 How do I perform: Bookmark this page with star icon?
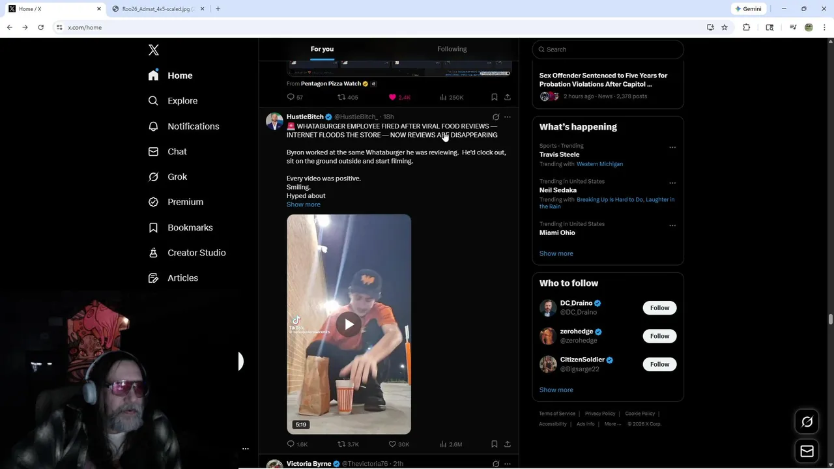coord(725,27)
